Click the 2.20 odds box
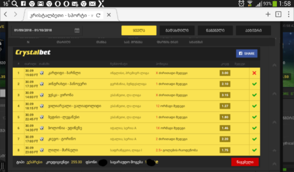The width and height of the screenshot is (294, 172). (225, 139)
